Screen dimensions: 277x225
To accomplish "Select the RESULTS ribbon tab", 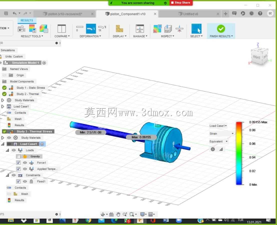I will 27,20.
